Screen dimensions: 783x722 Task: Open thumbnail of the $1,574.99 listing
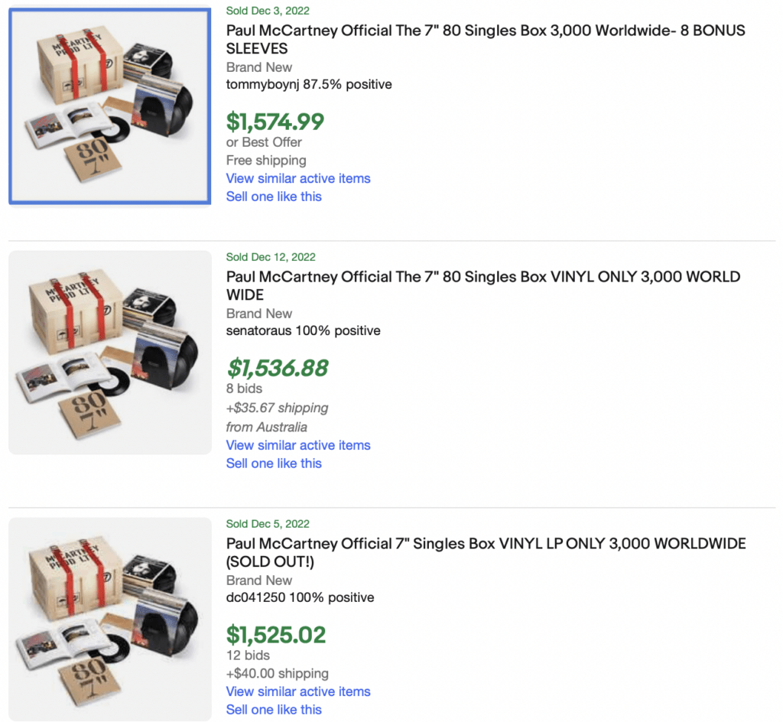pyautogui.click(x=109, y=106)
